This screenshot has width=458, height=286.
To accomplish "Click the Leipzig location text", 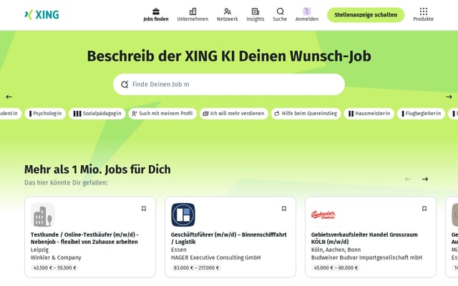I will 40,250.
